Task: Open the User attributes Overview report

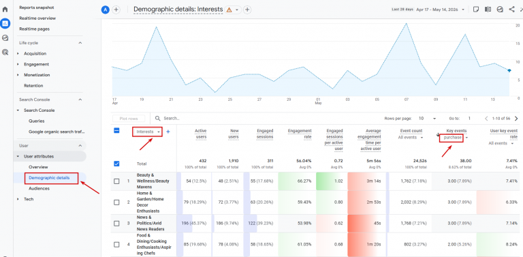Action: pos(38,167)
